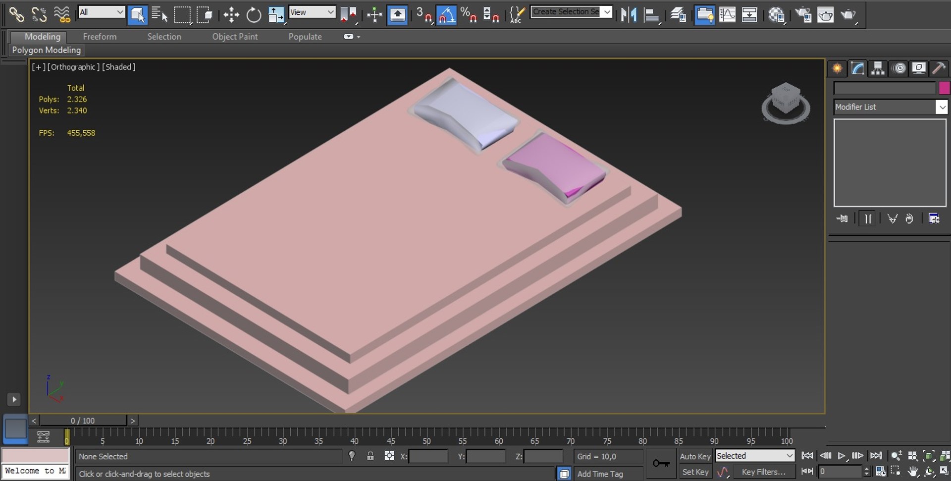
Task: Open Rendered Frame Window
Action: click(x=825, y=14)
